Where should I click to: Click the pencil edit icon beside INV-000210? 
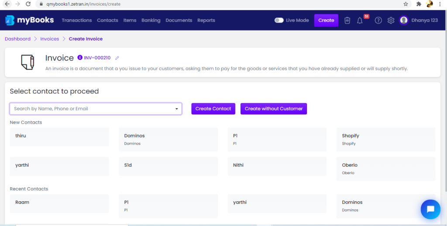point(117,58)
